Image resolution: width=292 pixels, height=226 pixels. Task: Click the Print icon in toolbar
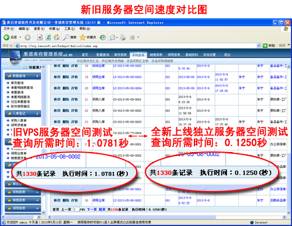tap(123, 37)
